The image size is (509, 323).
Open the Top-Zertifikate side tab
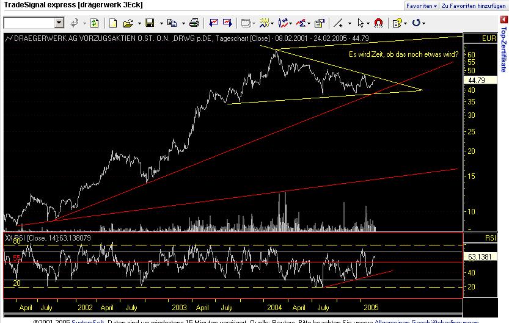[504, 49]
